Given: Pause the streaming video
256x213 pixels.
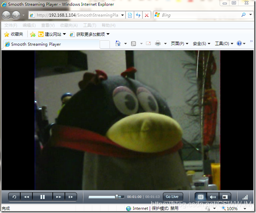Looking at the screenshot, I should (42, 197).
